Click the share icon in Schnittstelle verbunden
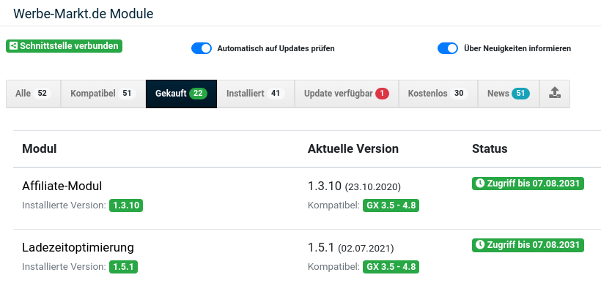 coord(13,46)
